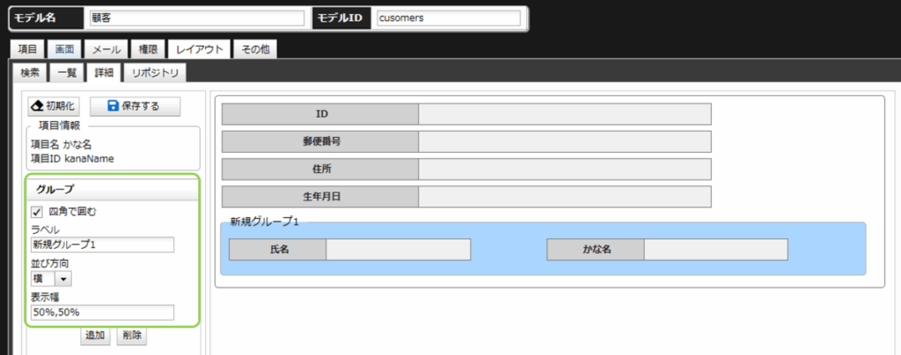Select the 一覧 sub-tab
This screenshot has height=355, width=901.
[68, 73]
